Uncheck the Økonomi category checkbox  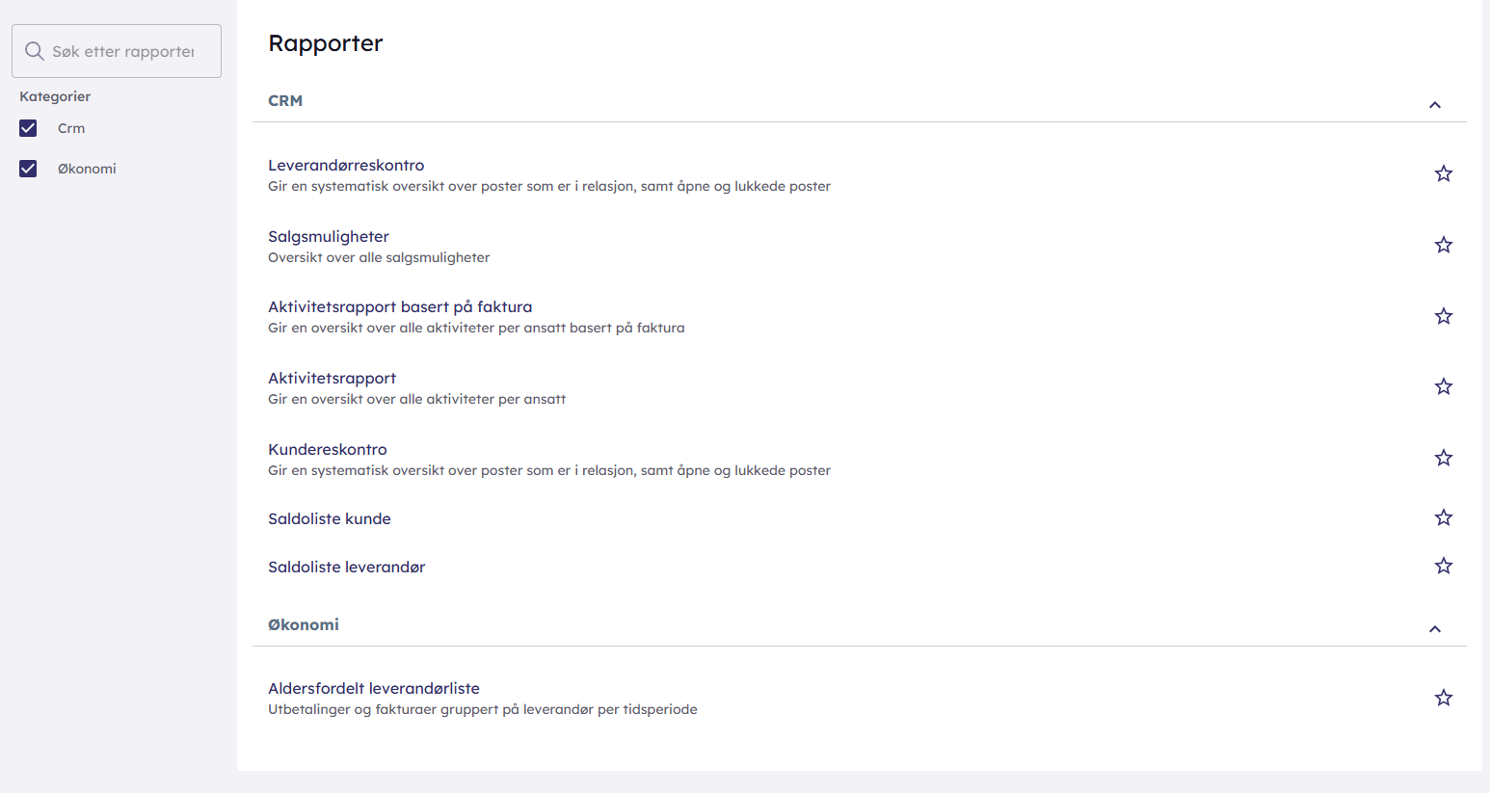[x=28, y=169]
